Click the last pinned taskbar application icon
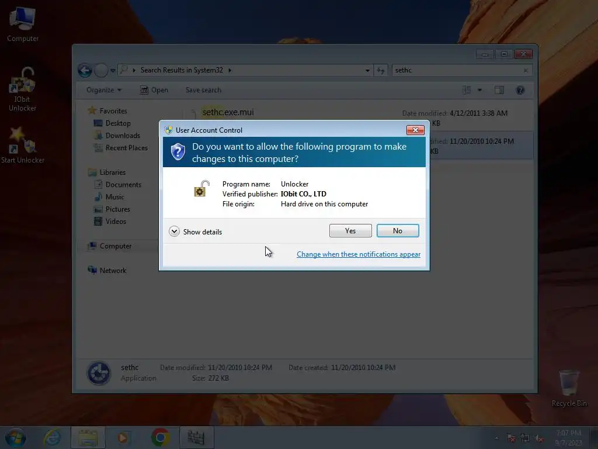 196,437
